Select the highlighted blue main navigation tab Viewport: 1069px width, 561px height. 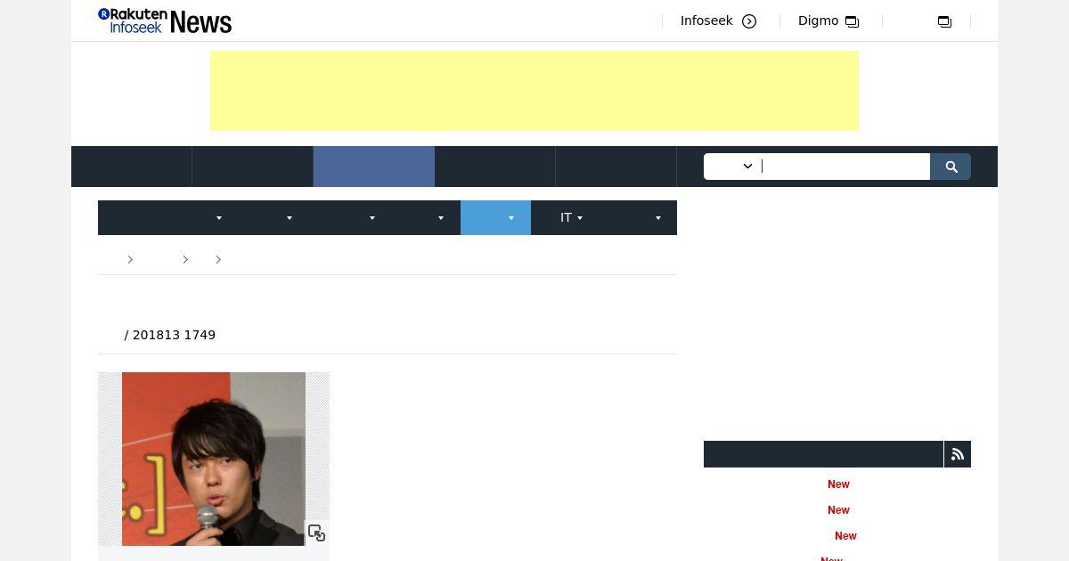pos(374,167)
